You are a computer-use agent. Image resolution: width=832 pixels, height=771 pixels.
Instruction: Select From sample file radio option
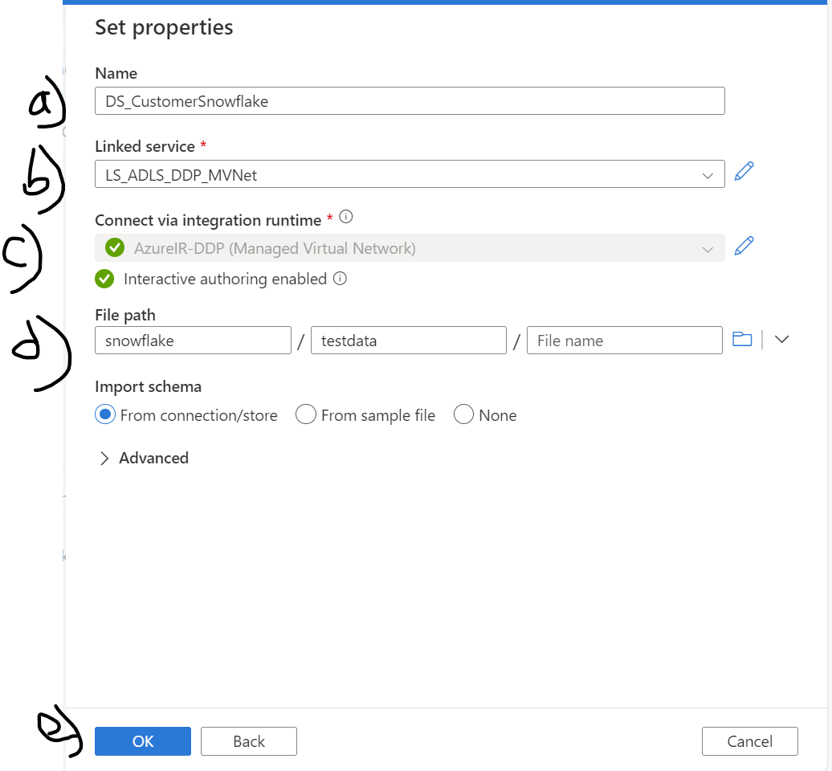click(x=305, y=414)
